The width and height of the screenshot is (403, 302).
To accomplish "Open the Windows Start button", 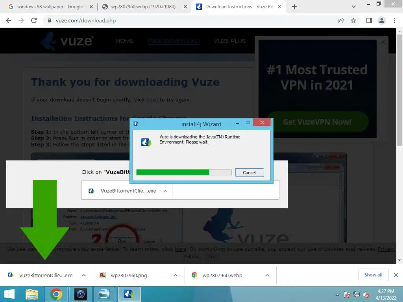I will click(x=9, y=294).
